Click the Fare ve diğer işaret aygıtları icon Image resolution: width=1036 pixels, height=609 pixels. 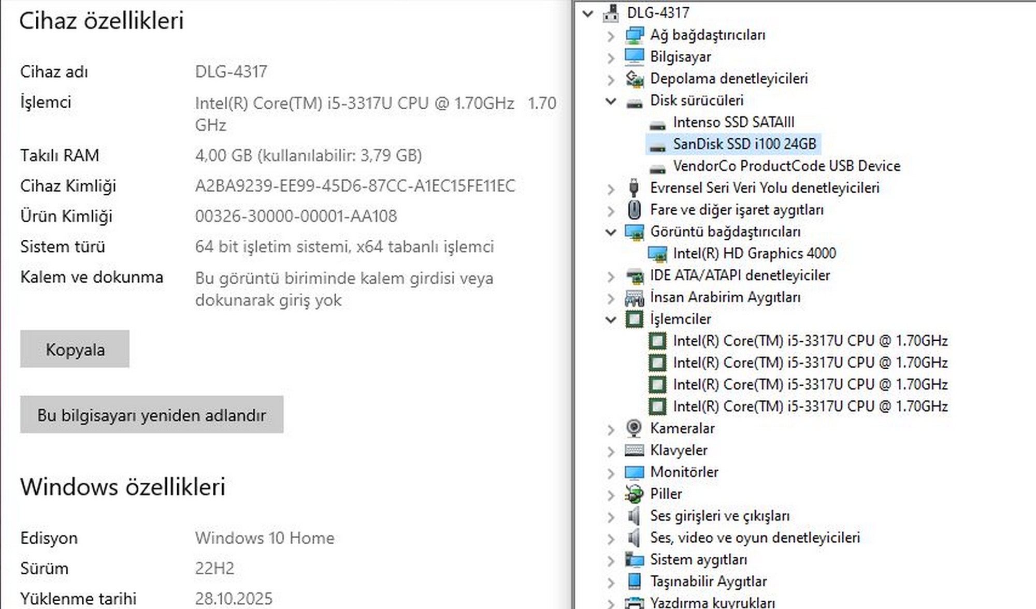pyautogui.click(x=634, y=210)
